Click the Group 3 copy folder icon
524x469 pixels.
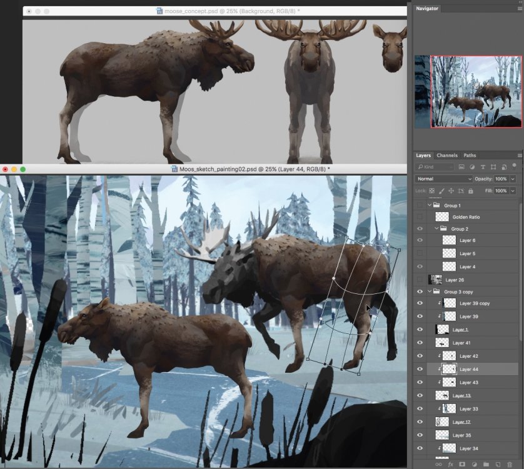(x=436, y=291)
